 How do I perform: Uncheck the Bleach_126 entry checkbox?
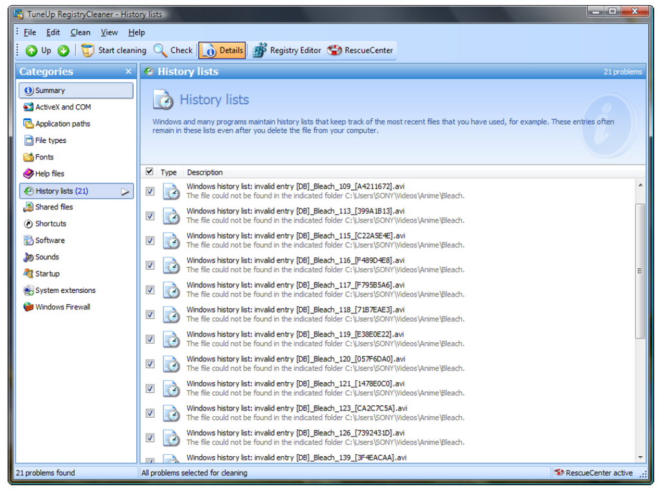(150, 438)
